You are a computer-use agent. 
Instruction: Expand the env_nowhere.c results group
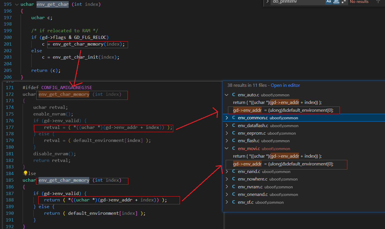pos(227,179)
